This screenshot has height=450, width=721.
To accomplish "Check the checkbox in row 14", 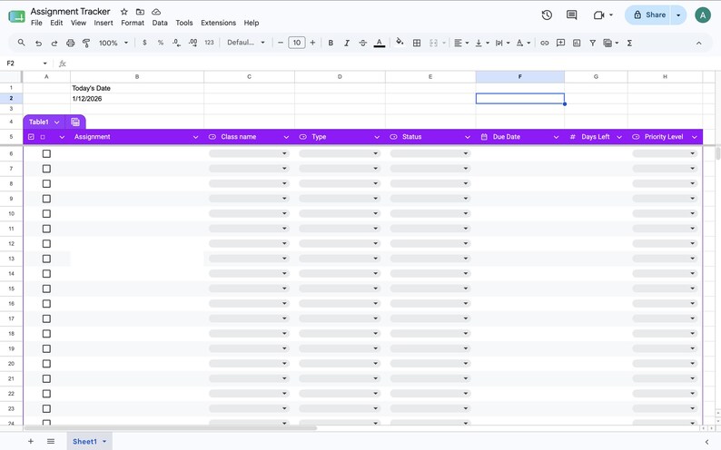I will click(x=46, y=274).
